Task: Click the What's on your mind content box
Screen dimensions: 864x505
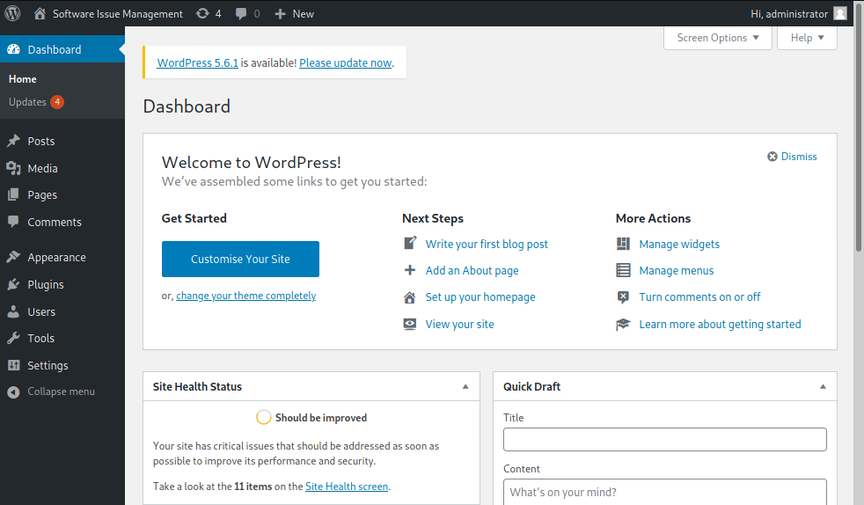Action: tap(665, 492)
